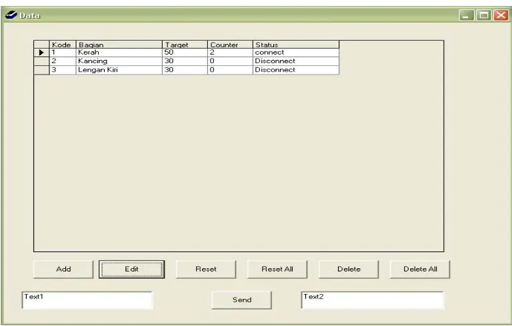Viewport: 512px width, 326px height.
Task: Click the row selector for Lengan Kiri row
Action: [x=41, y=70]
